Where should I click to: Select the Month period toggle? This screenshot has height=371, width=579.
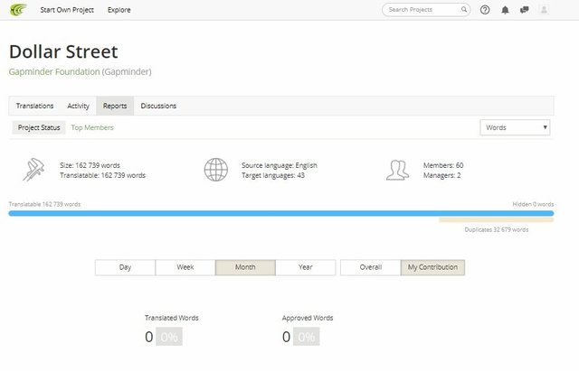pos(245,267)
